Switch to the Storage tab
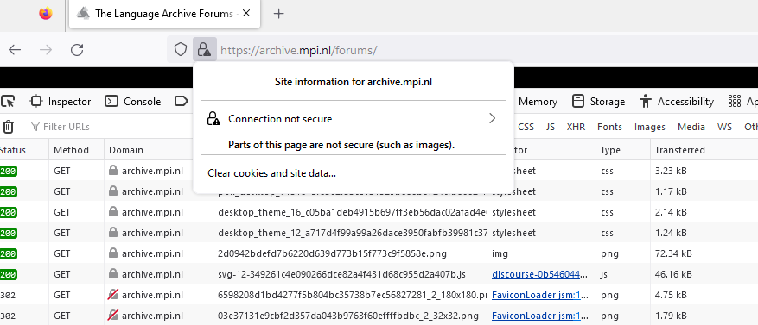Image resolution: width=758 pixels, height=325 pixels. coord(598,101)
